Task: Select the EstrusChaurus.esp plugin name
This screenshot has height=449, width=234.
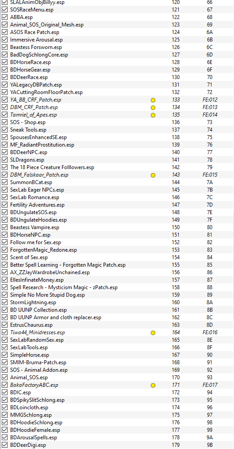Action: [31, 325]
